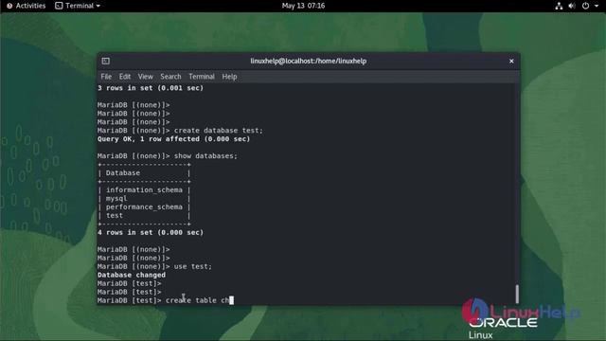Click 'Query OK, 1 row affected' line

173,139
